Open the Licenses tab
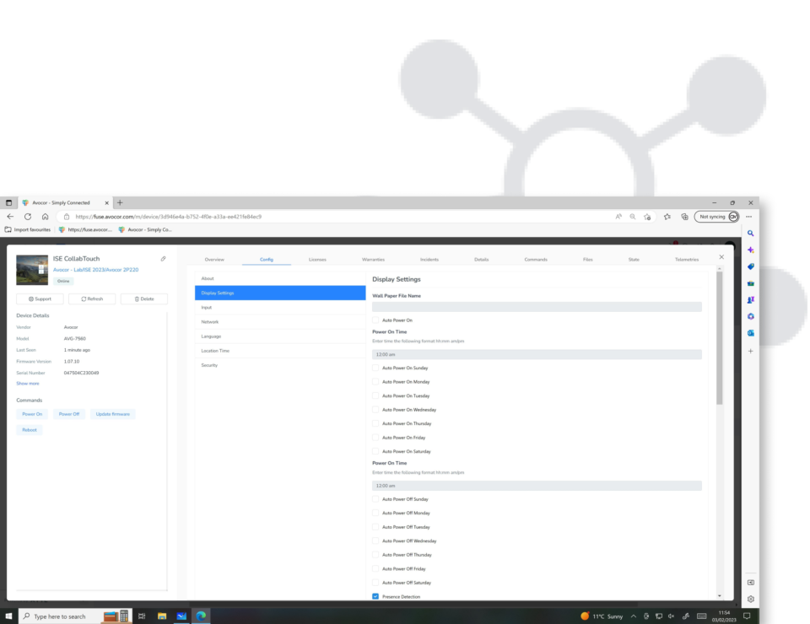Screen dimensions: 810x624 [318, 259]
